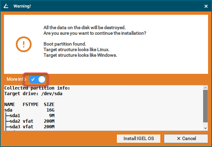Cancel the installation
The width and height of the screenshot is (212, 147).
point(186,138)
